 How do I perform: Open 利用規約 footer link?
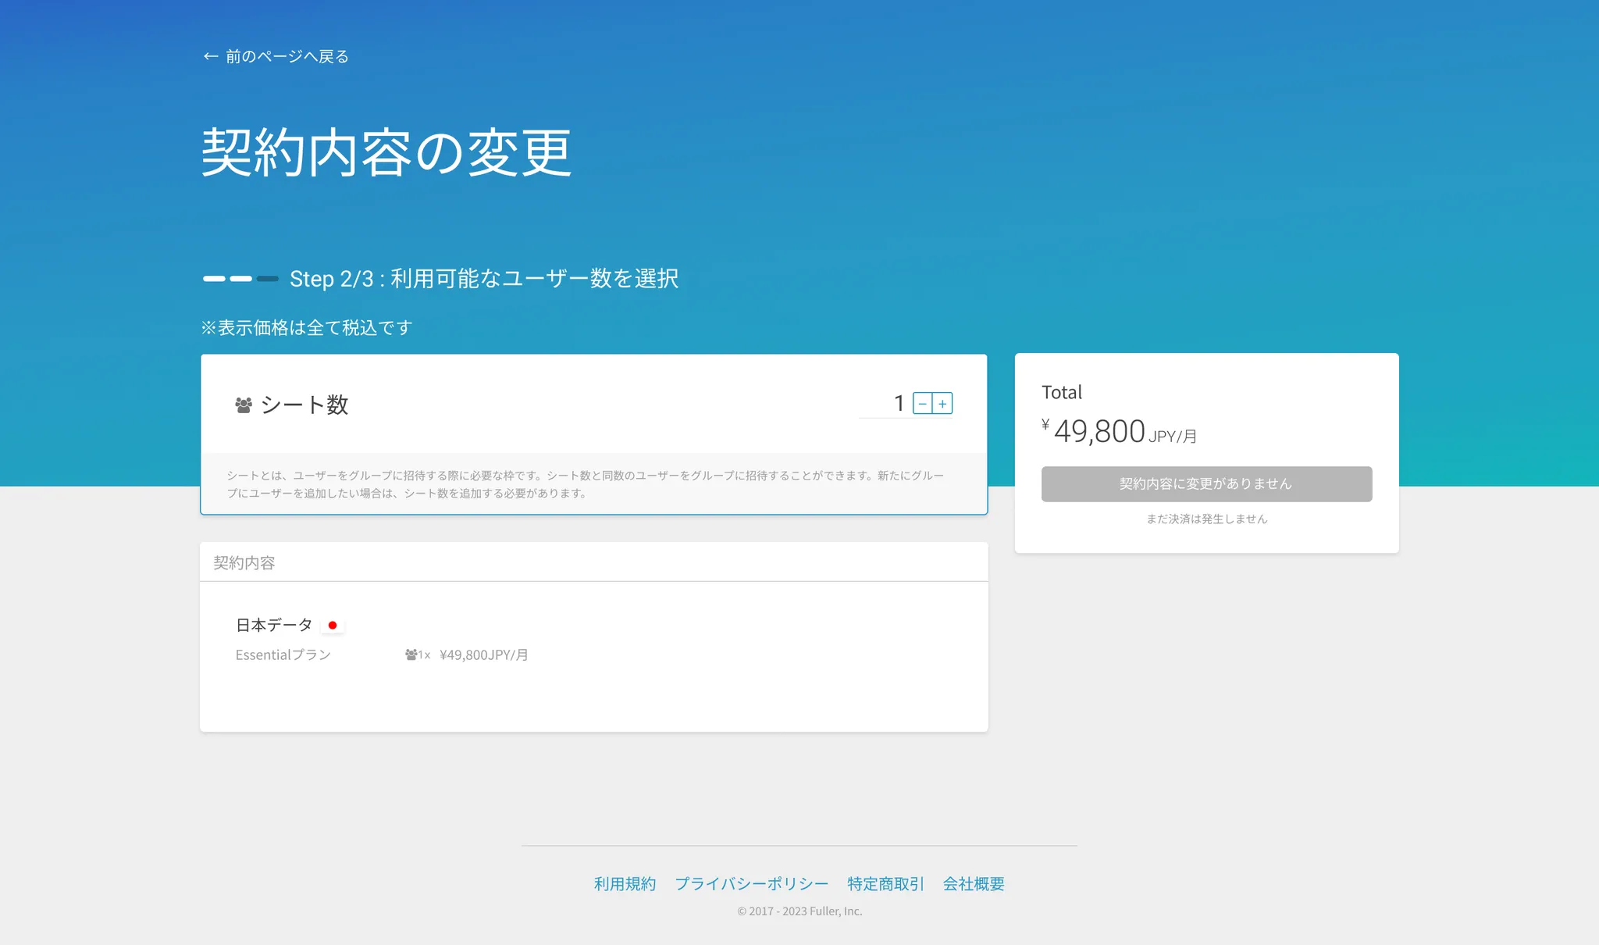click(625, 883)
